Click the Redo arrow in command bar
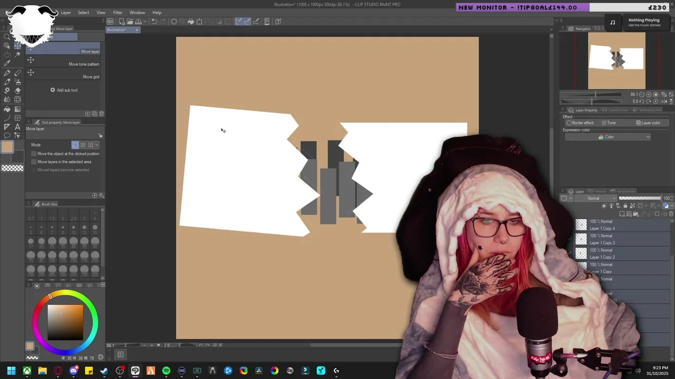This screenshot has width=675, height=379. pos(162,22)
